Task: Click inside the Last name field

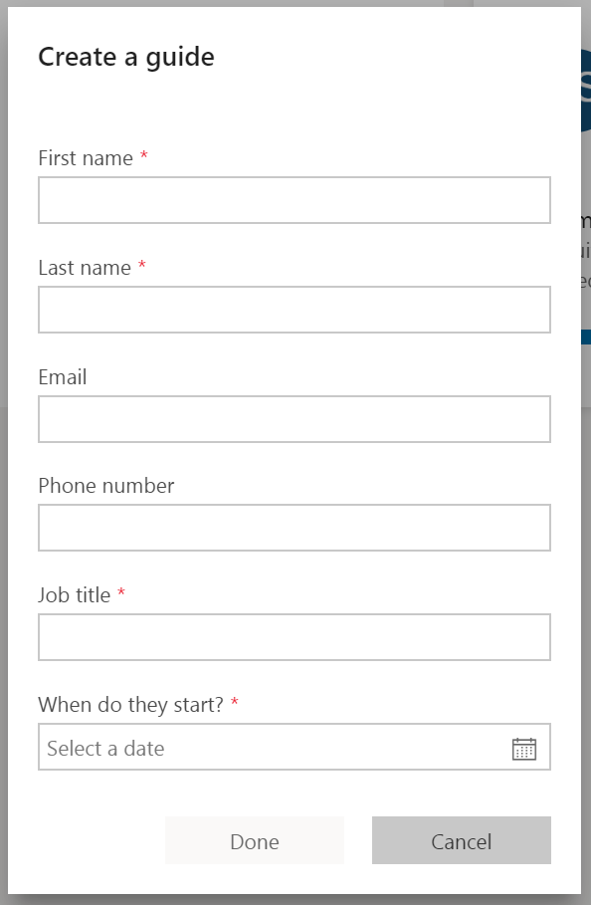Action: pos(294,310)
